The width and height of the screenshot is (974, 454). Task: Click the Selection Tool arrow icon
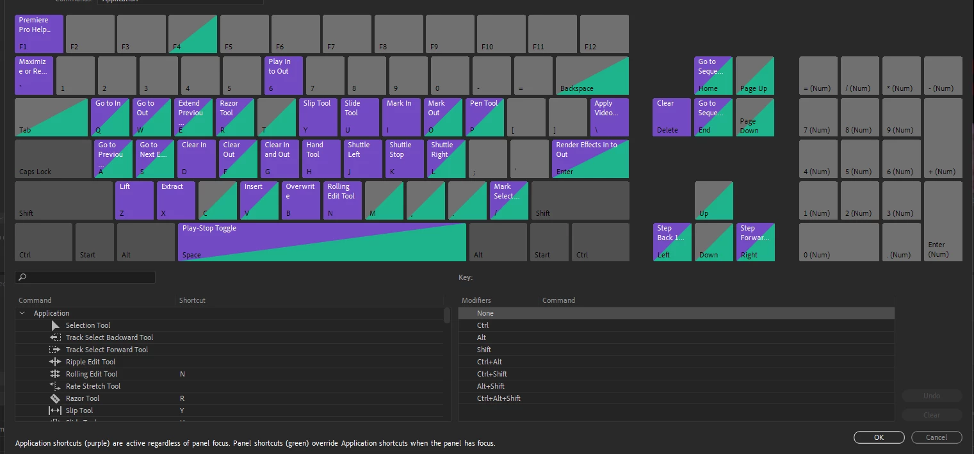[55, 325]
